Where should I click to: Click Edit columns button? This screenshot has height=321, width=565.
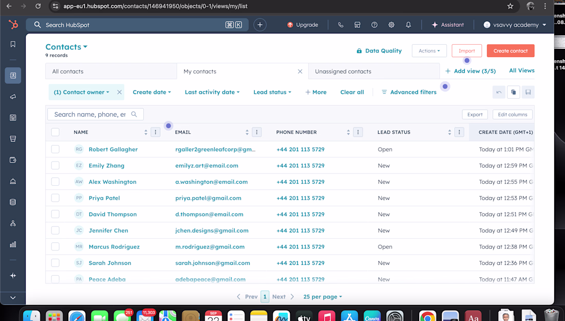coord(513,115)
